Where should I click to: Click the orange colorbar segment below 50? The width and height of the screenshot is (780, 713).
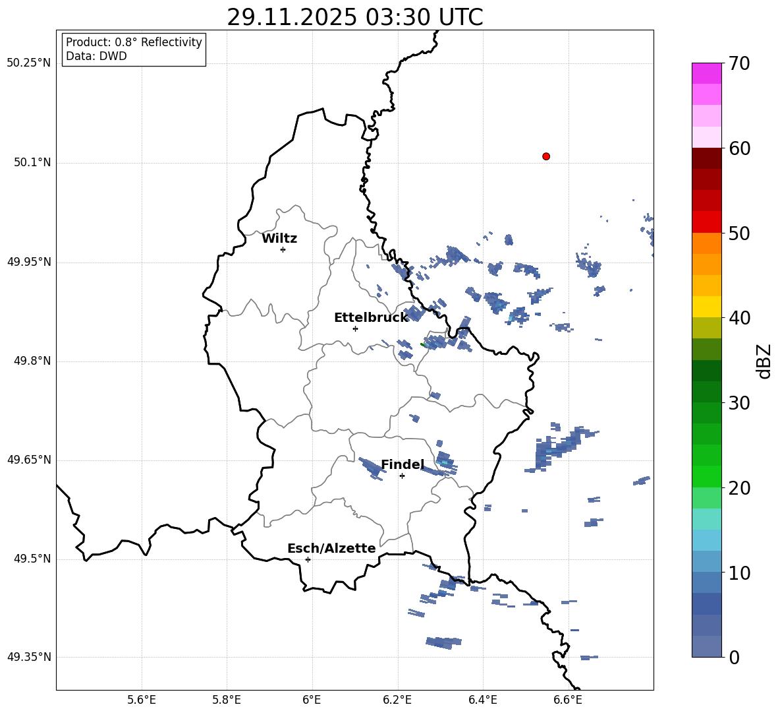click(x=706, y=243)
